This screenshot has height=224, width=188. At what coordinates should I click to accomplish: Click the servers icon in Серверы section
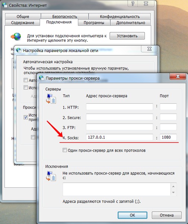tap(51, 99)
